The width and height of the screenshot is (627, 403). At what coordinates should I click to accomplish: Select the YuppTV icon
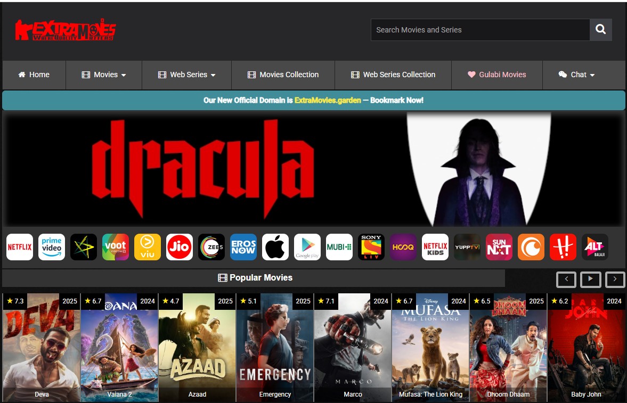pyautogui.click(x=467, y=247)
